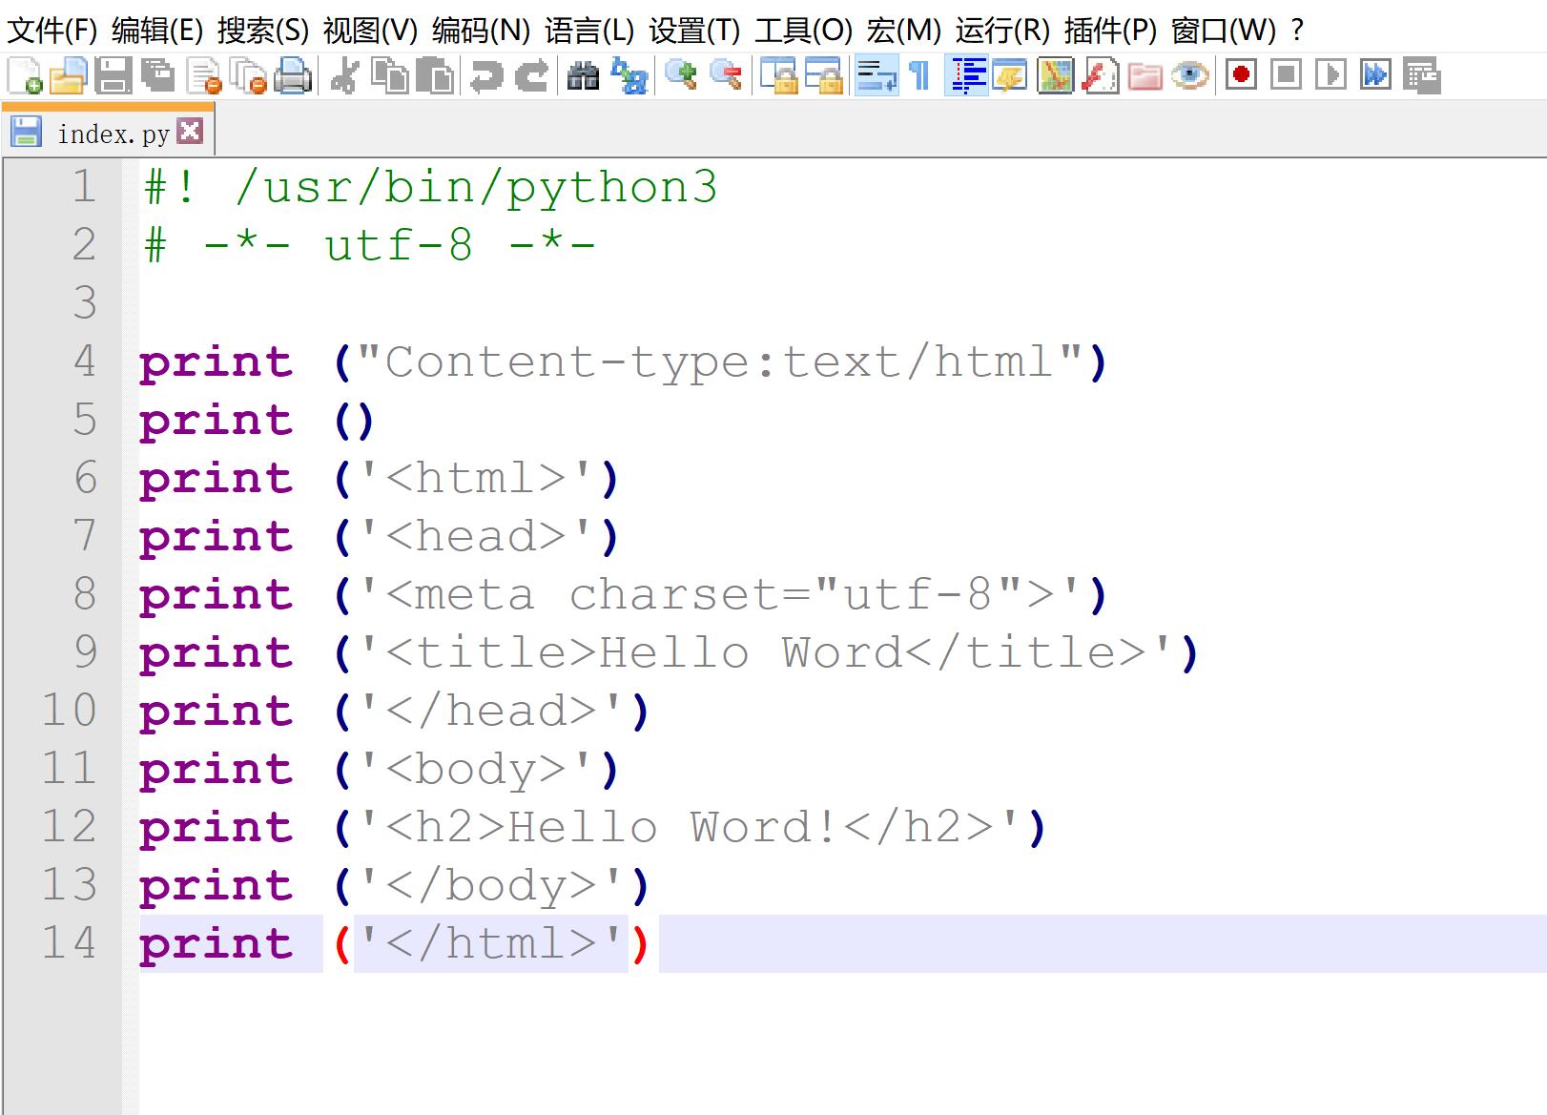The image size is (1547, 1115).
Task: Create a new file
Action: click(24, 76)
